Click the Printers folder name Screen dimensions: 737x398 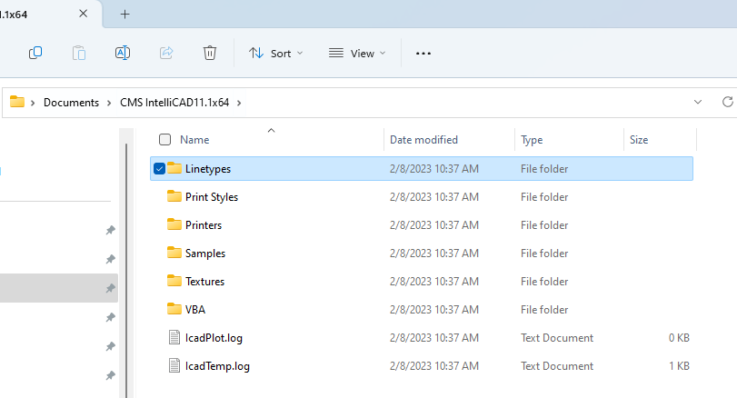203,225
